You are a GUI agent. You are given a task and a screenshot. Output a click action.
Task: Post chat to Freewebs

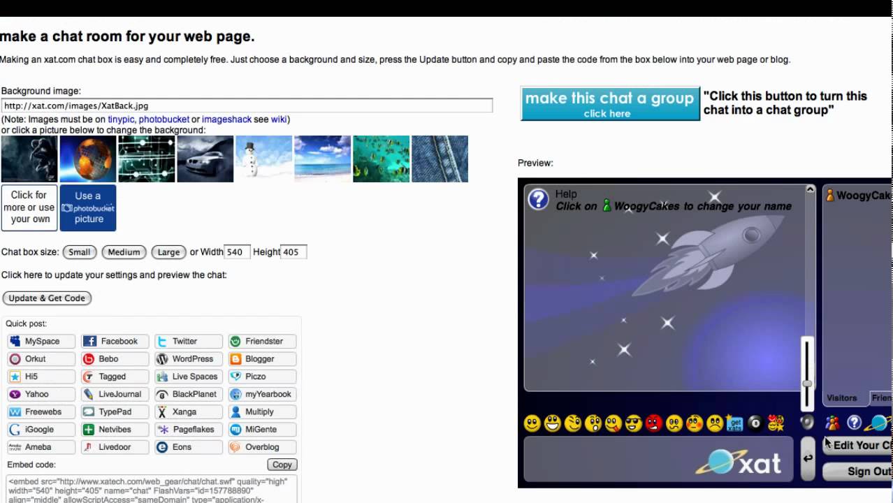(41, 412)
